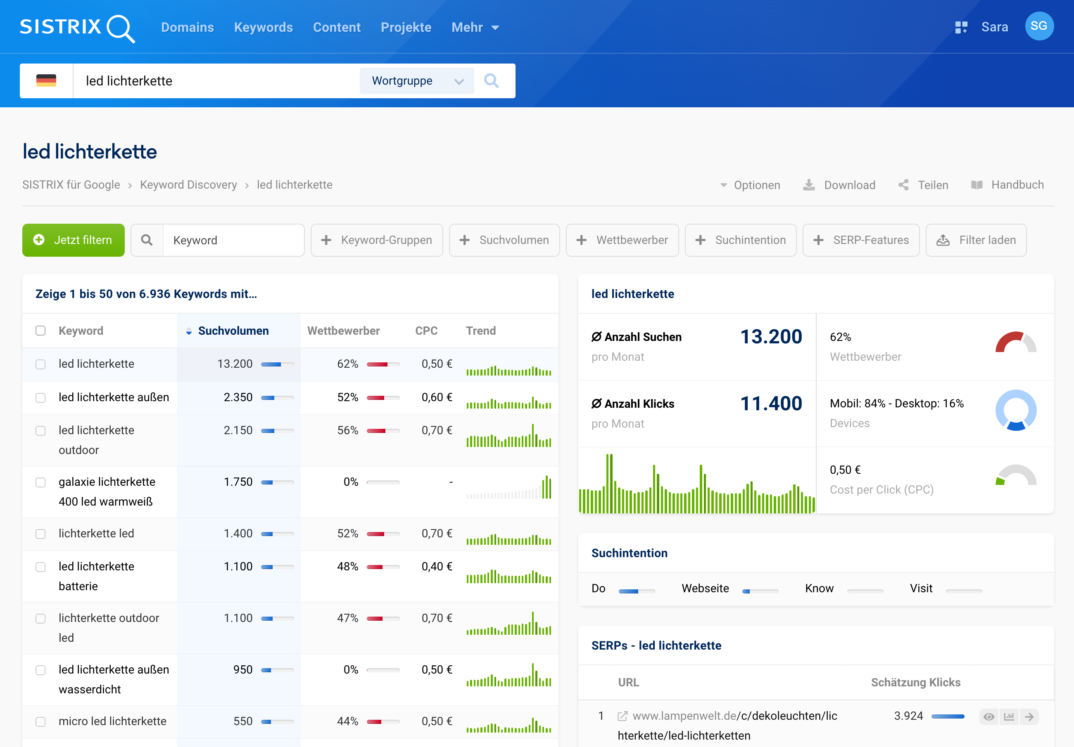1074x747 pixels.
Task: Click the Teilen share icon
Action: (x=903, y=185)
